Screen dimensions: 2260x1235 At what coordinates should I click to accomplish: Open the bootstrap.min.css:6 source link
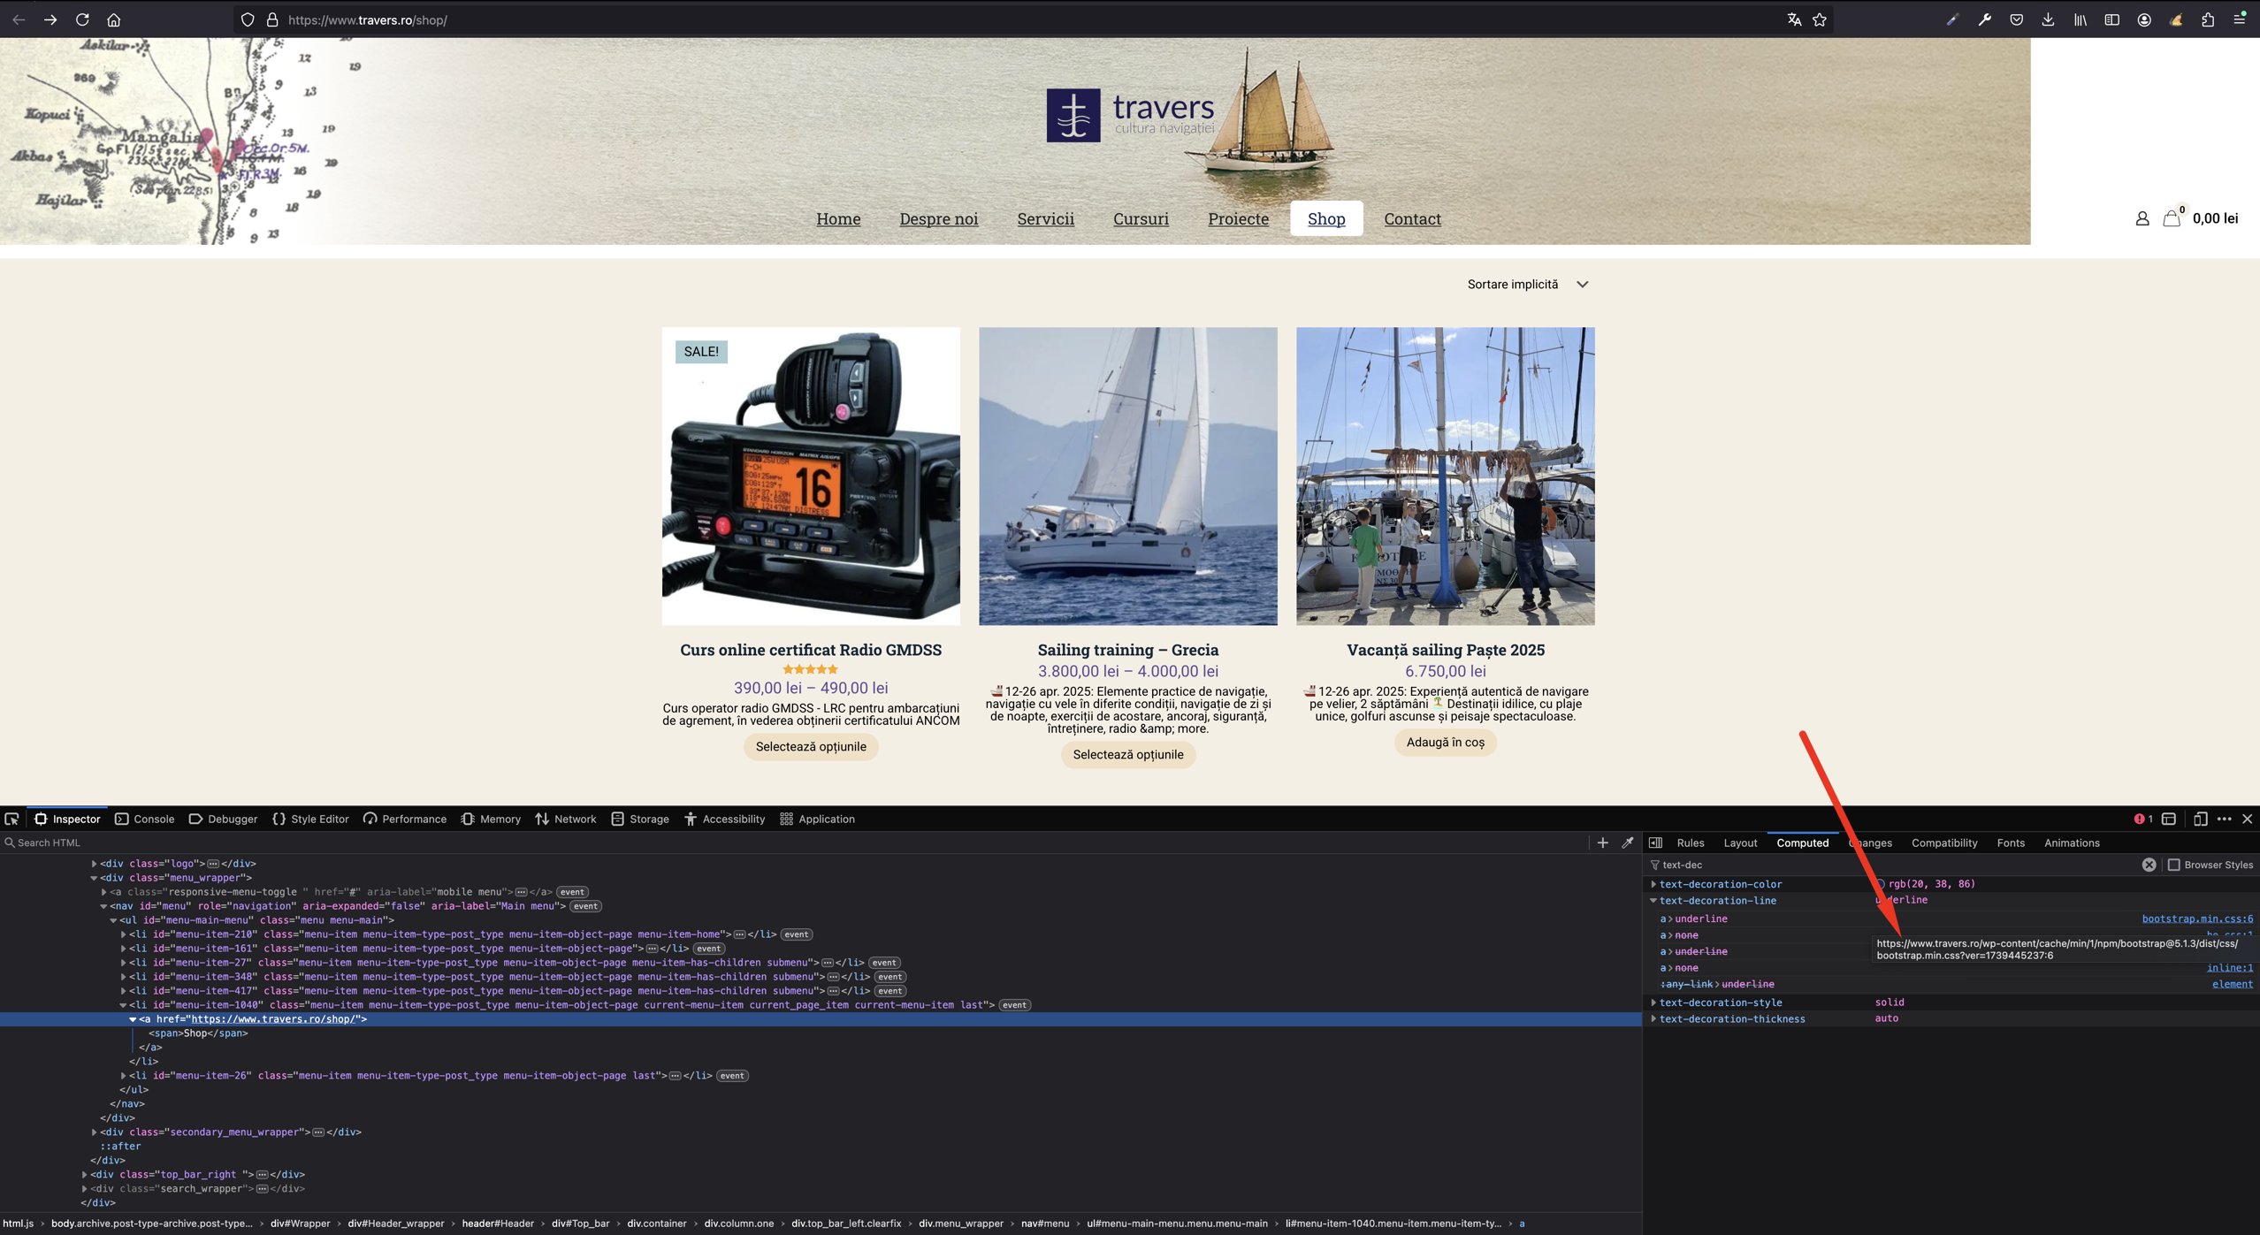point(2196,919)
